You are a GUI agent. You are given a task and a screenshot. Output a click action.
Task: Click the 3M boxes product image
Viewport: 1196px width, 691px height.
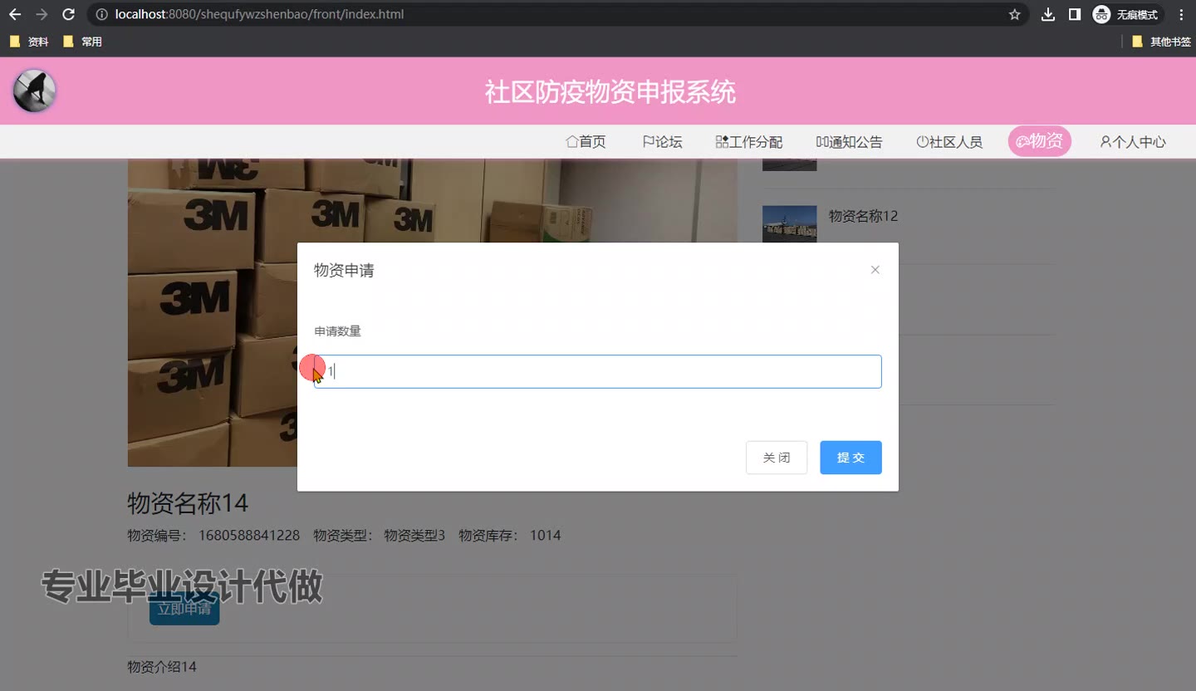pyautogui.click(x=432, y=312)
